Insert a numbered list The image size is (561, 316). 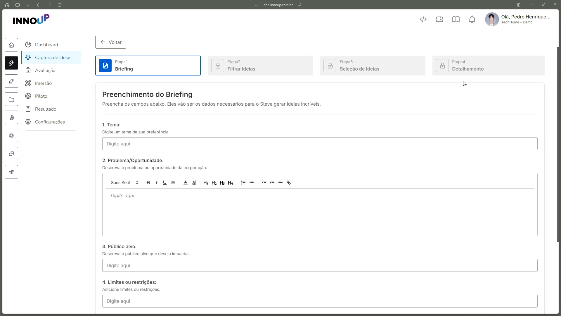click(243, 183)
